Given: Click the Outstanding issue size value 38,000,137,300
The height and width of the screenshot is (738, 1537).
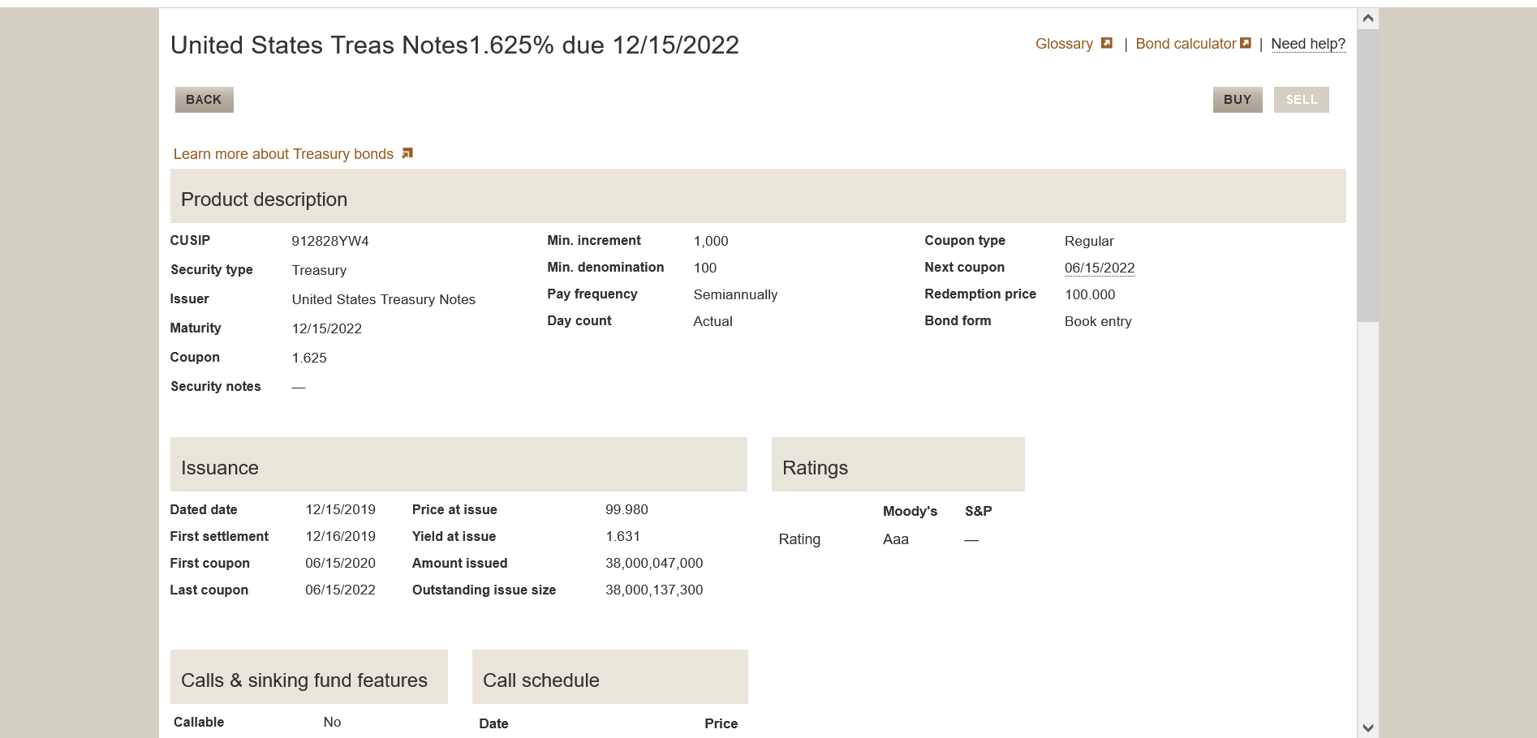Looking at the screenshot, I should (654, 590).
